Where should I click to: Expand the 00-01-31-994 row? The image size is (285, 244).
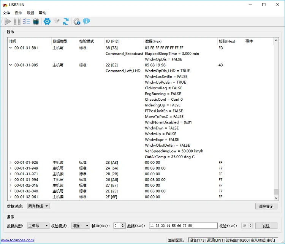(x=10, y=180)
